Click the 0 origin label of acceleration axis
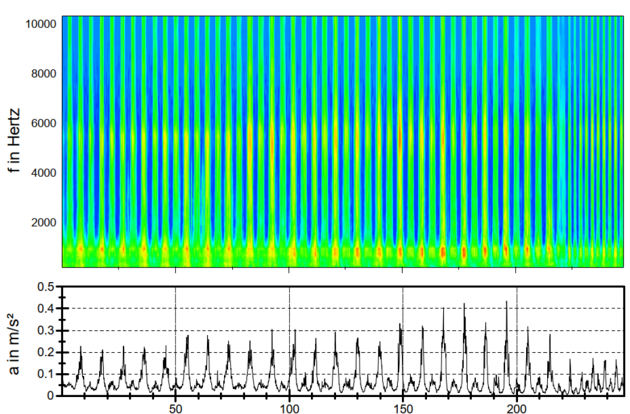The height and width of the screenshot is (414, 630). pos(50,395)
